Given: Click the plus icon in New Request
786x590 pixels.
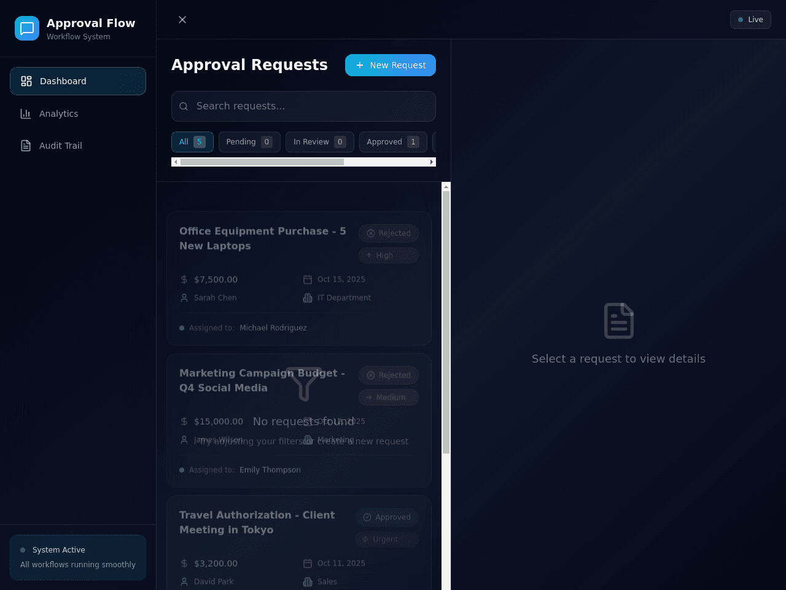Looking at the screenshot, I should click(x=360, y=65).
